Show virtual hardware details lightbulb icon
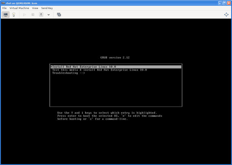Screen dimensions: 232x165 click(x=14, y=15)
